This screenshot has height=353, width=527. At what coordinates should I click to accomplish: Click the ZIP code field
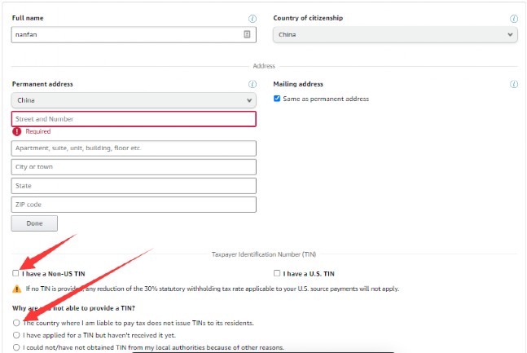pos(134,205)
